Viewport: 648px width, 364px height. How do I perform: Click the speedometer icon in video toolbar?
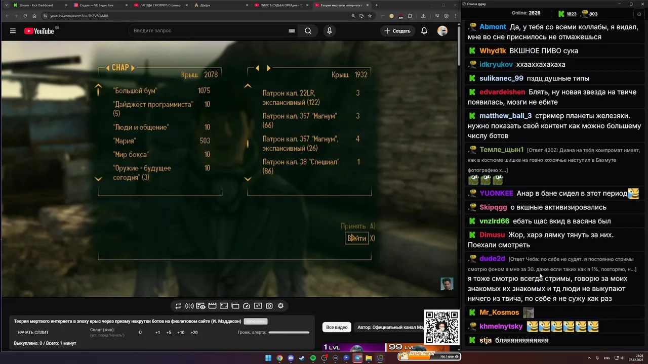tap(247, 306)
